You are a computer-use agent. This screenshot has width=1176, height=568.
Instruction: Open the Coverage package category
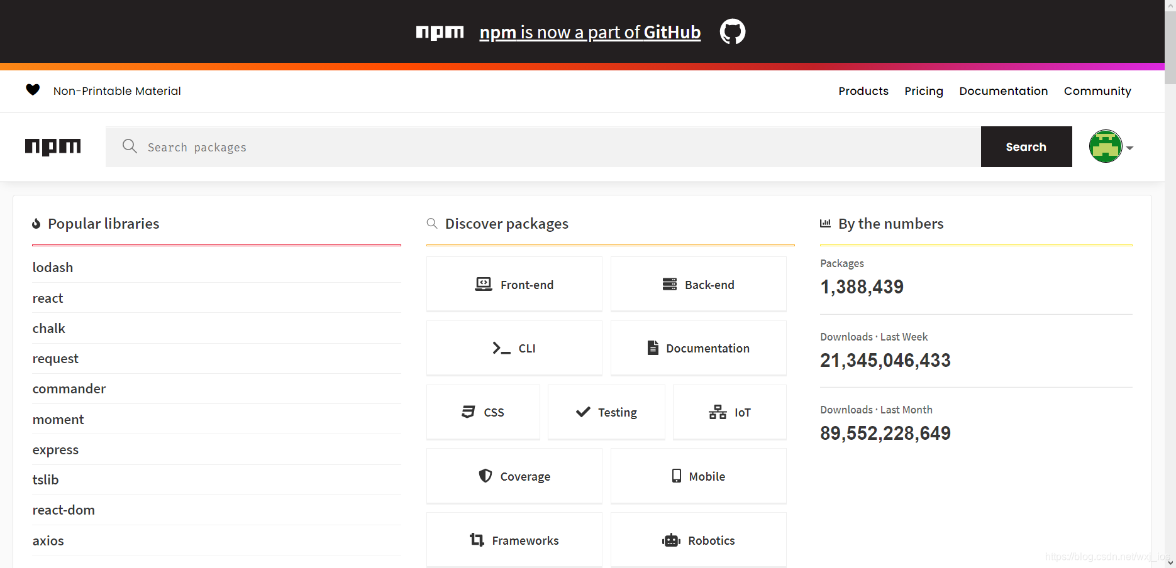pyautogui.click(x=514, y=476)
